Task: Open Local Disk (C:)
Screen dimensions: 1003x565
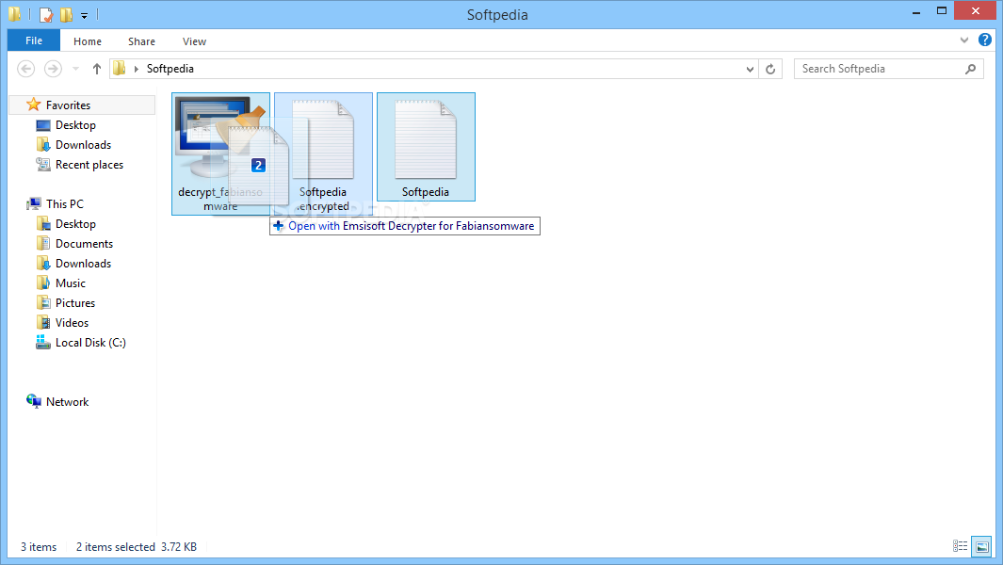Action: tap(90, 343)
